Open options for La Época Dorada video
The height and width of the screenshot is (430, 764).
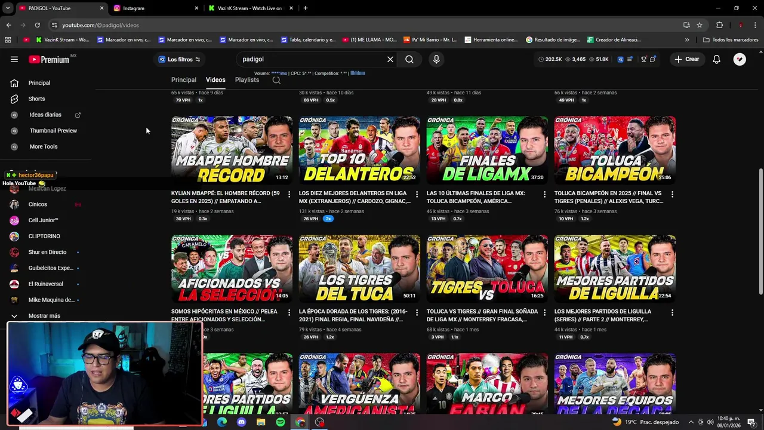point(417,312)
